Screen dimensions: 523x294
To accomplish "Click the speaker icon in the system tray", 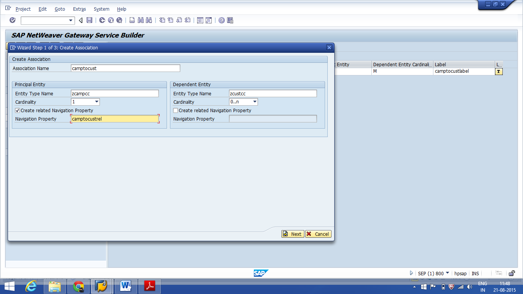I will point(470,286).
